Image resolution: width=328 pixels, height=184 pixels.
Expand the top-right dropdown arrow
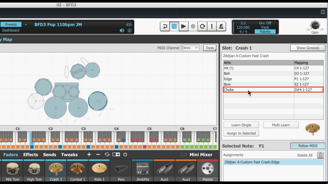click(x=323, y=12)
